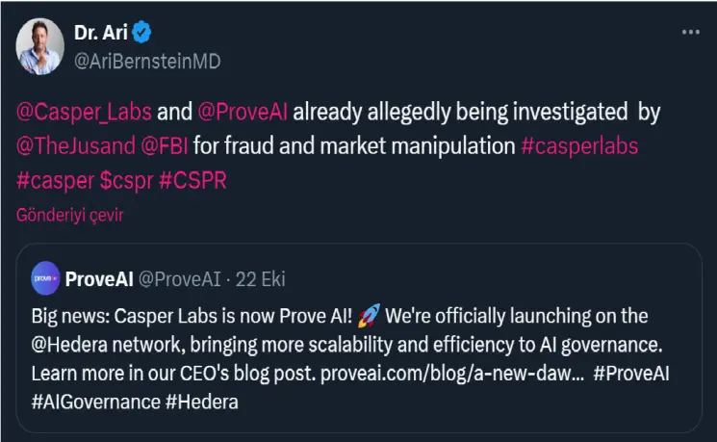Image resolution: width=717 pixels, height=442 pixels.
Task: Click the $cspr cashtag
Action: pos(126,180)
